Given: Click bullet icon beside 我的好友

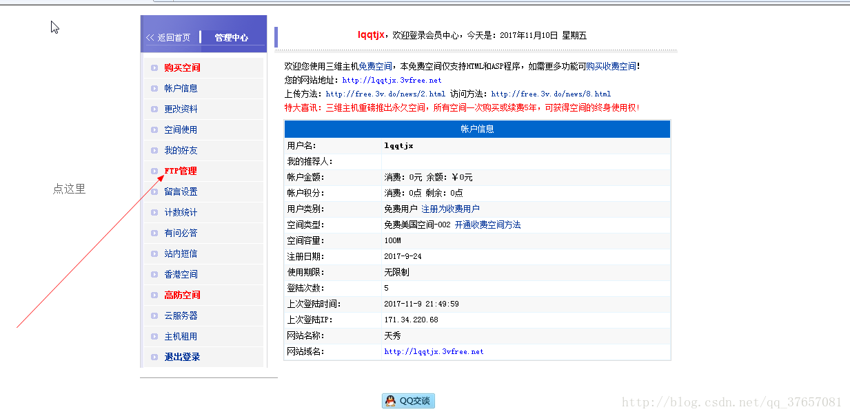Looking at the screenshot, I should (154, 150).
